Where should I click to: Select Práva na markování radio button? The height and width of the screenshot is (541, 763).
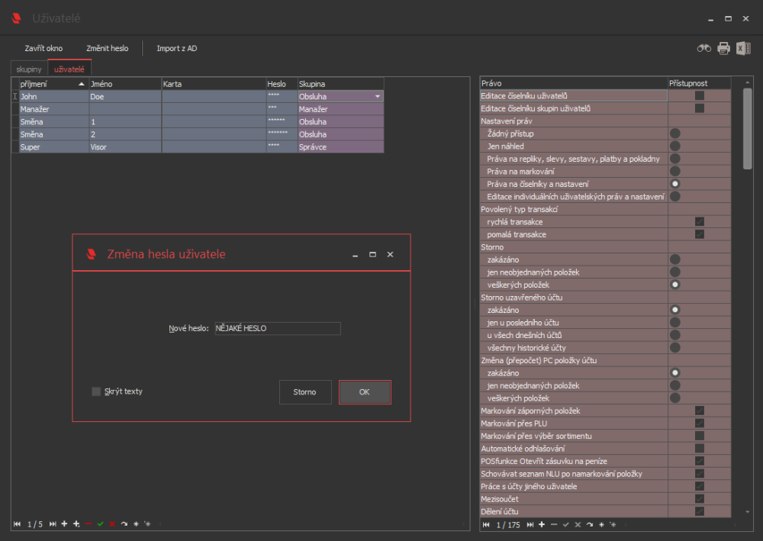tap(675, 171)
